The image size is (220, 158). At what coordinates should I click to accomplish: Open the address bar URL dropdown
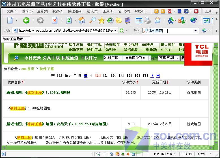pyautogui.click(x=115, y=31)
